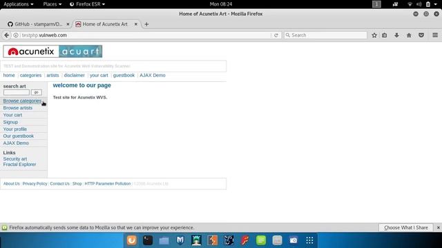
Task: Follow the Security art link
Action: click(x=15, y=159)
